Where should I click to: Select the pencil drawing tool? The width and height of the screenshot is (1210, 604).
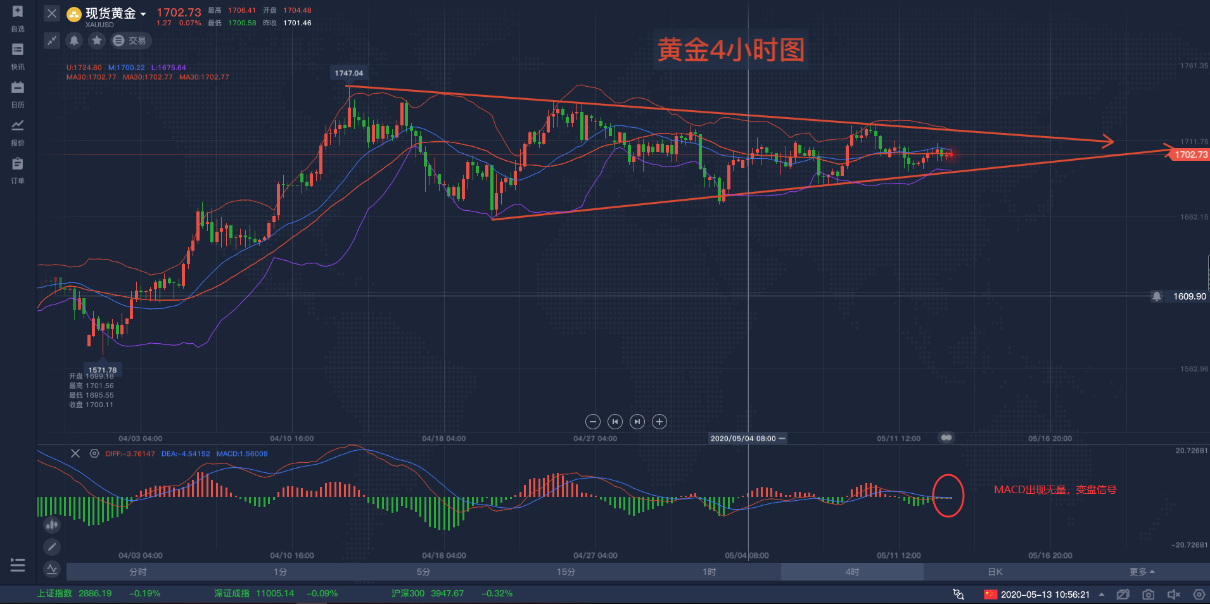point(52,546)
